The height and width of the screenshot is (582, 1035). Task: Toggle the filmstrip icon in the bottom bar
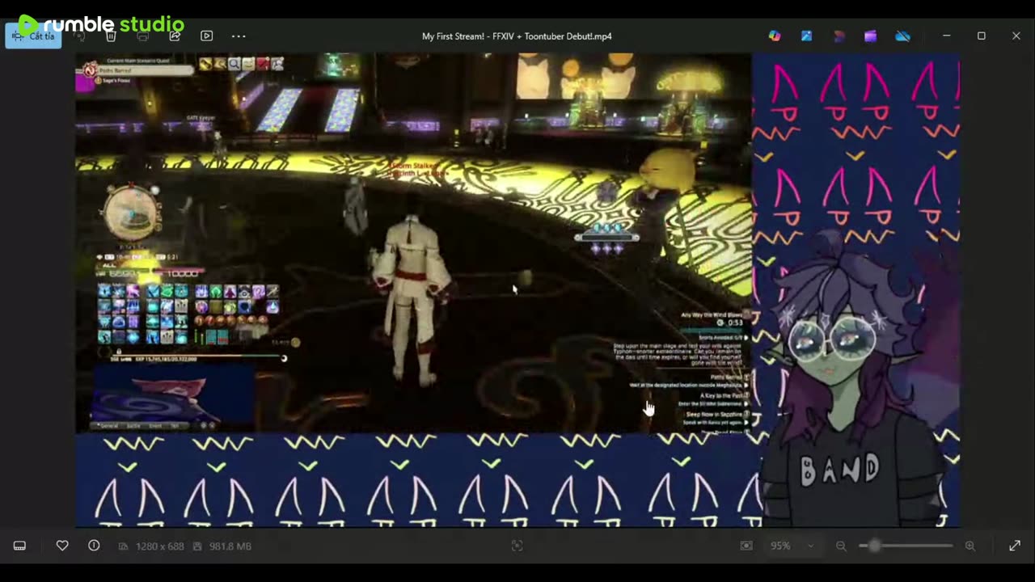coord(19,546)
